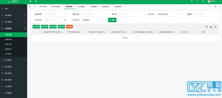The height and width of the screenshot is (98, 222).
Task: Click the lock screen icon
Action: coord(203,1)
